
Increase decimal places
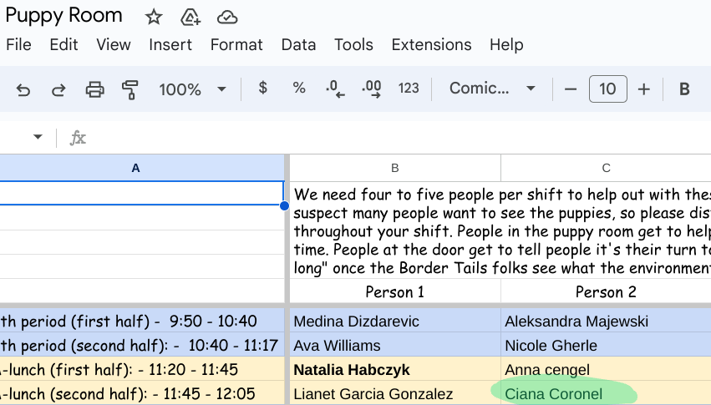tap(372, 89)
